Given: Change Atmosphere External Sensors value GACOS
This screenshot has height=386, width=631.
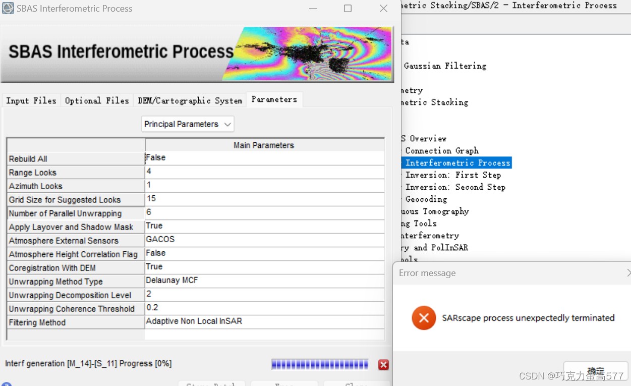Looking at the screenshot, I should (265, 240).
